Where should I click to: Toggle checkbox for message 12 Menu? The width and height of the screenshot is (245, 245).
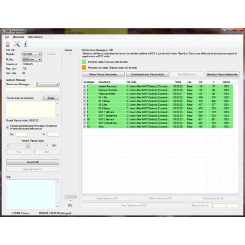(x=84, y=127)
